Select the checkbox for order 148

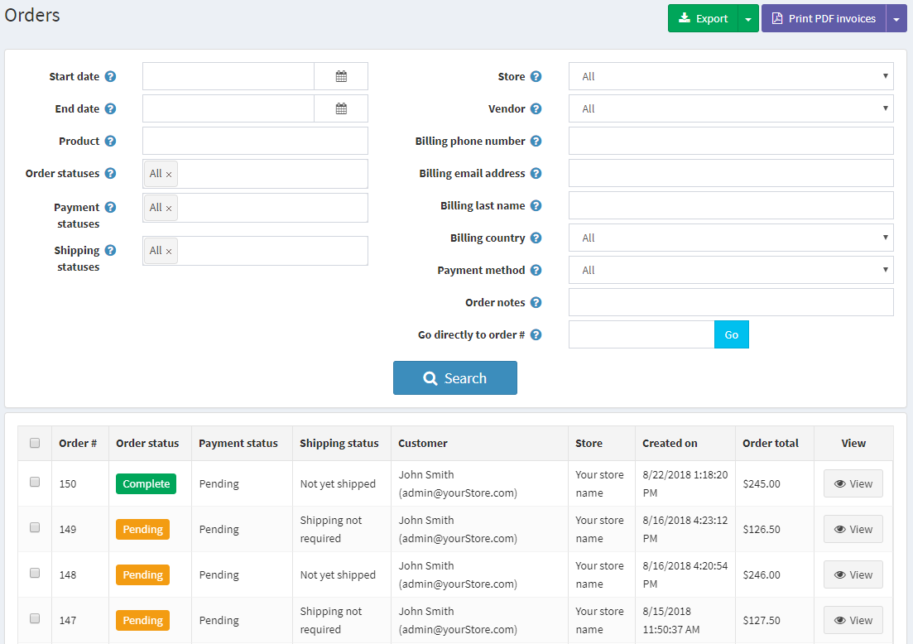[35, 573]
